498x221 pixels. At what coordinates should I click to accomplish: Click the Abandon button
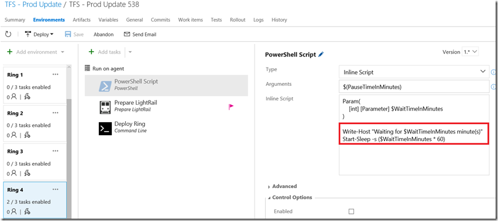(103, 34)
